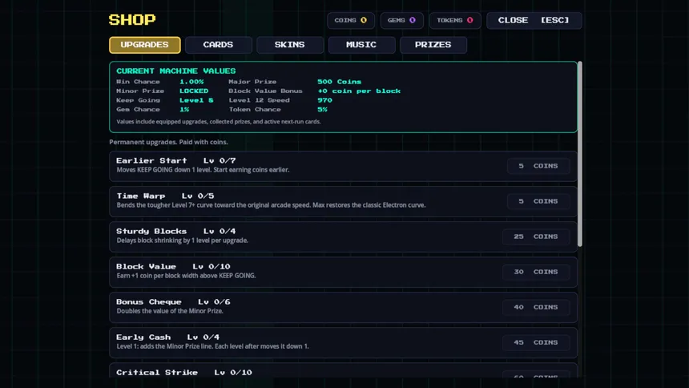Buy Bonus Cheque for 40 coins
This screenshot has height=388, width=689.
pos(536,307)
